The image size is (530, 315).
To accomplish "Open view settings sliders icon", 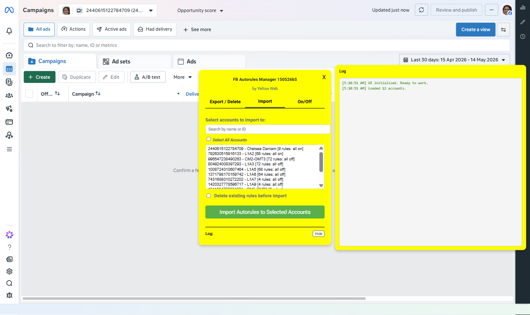I will [503, 29].
